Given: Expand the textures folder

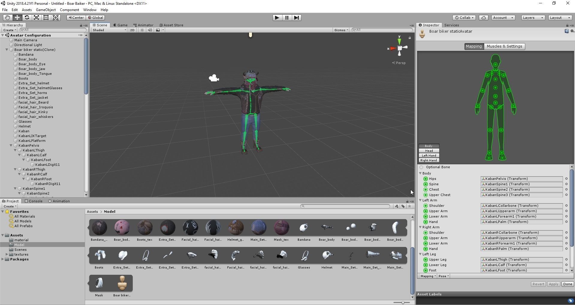Looking at the screenshot, I should pos(7,254).
